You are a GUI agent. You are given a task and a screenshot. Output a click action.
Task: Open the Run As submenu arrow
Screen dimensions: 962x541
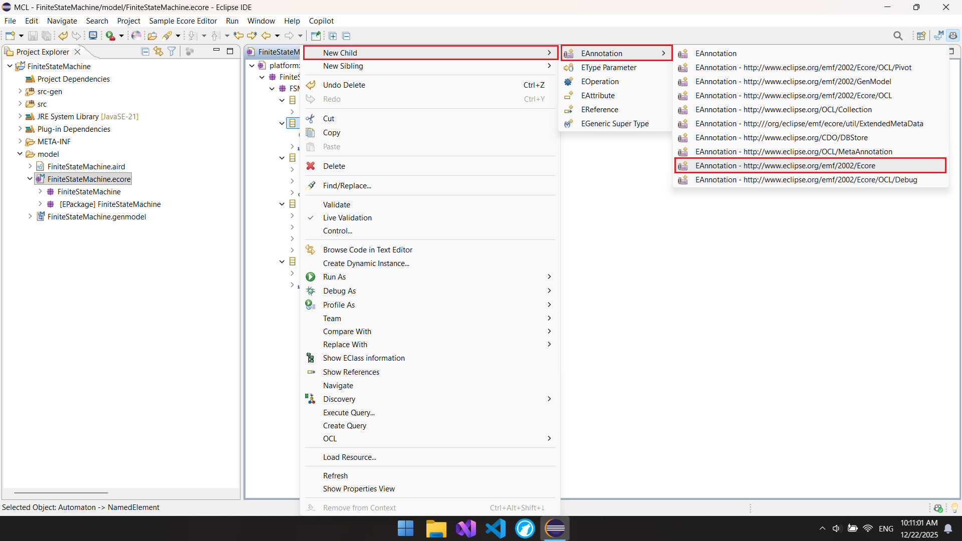(x=549, y=277)
